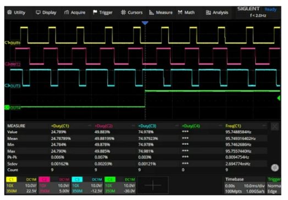Image resolution: width=288 pixels, height=200 pixels.
Task: Click the Acquire waveform icon
Action: (67, 13)
